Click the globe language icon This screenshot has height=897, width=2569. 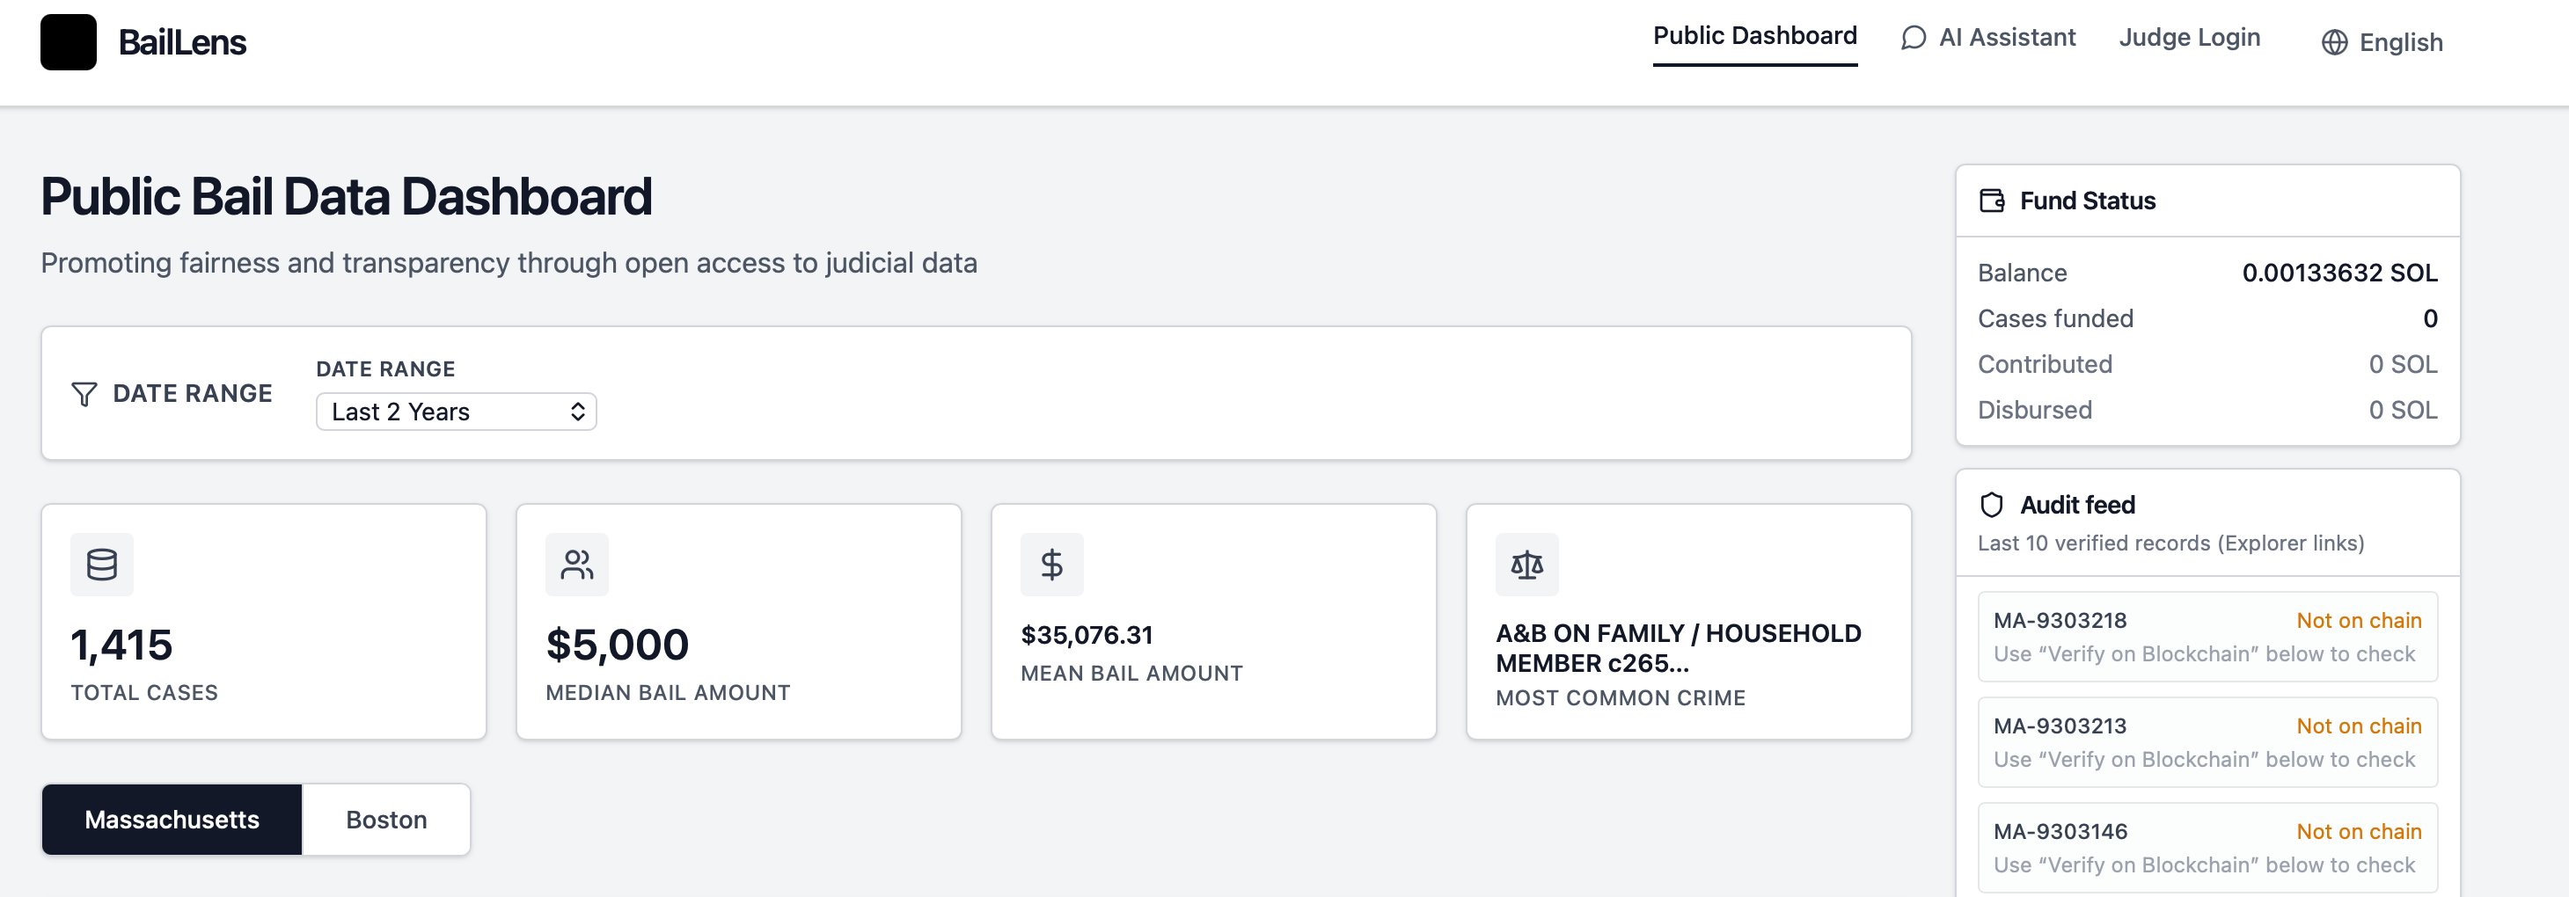[x=2333, y=43]
